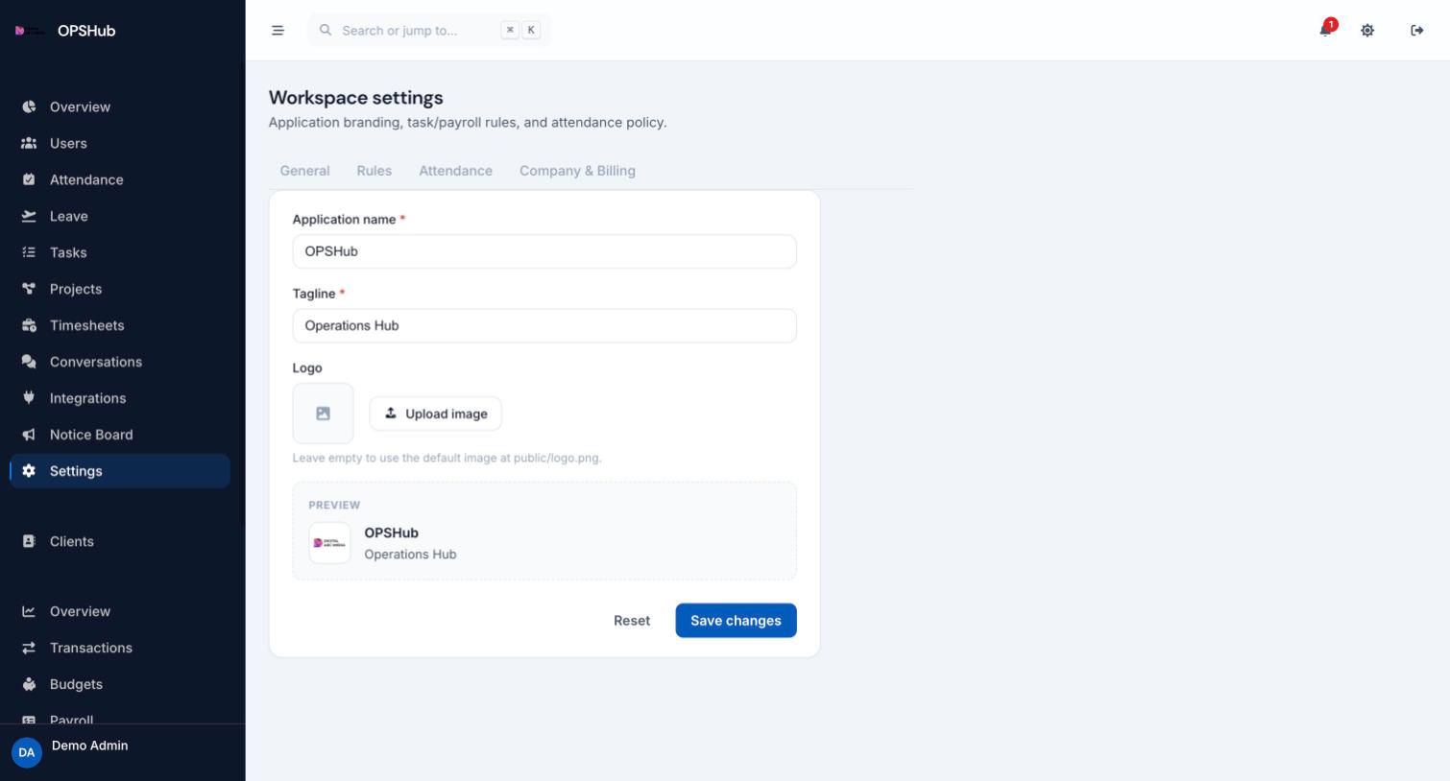Screen dimensions: 1450x781
Task: Click the logo image placeholder thumbnail
Action: (323, 414)
